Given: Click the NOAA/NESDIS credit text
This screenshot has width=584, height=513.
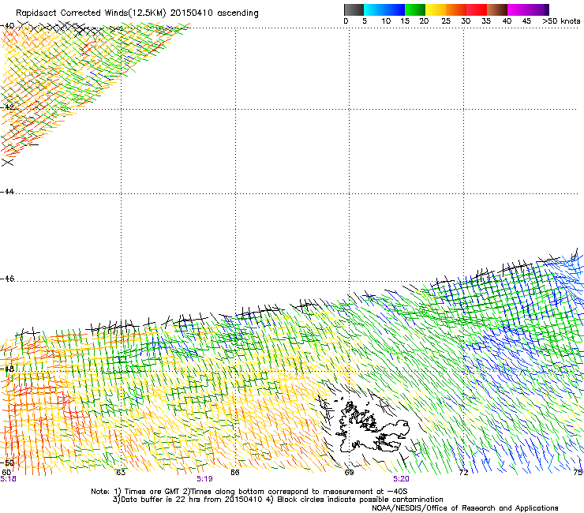Looking at the screenshot, I should [465, 508].
